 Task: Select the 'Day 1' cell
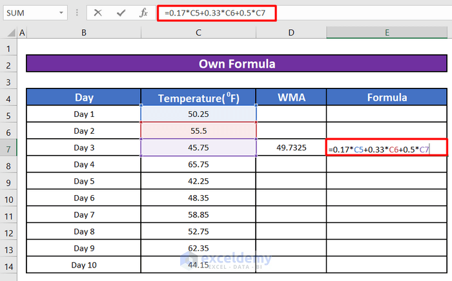click(84, 114)
